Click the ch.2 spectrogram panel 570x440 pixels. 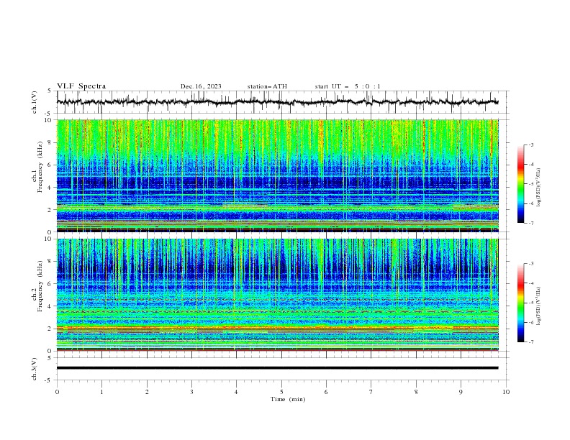click(x=277, y=295)
